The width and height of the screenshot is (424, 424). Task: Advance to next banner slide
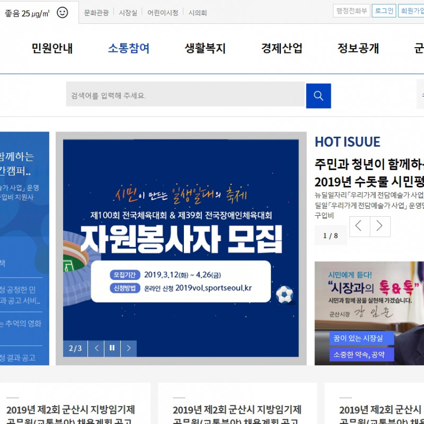click(x=129, y=348)
